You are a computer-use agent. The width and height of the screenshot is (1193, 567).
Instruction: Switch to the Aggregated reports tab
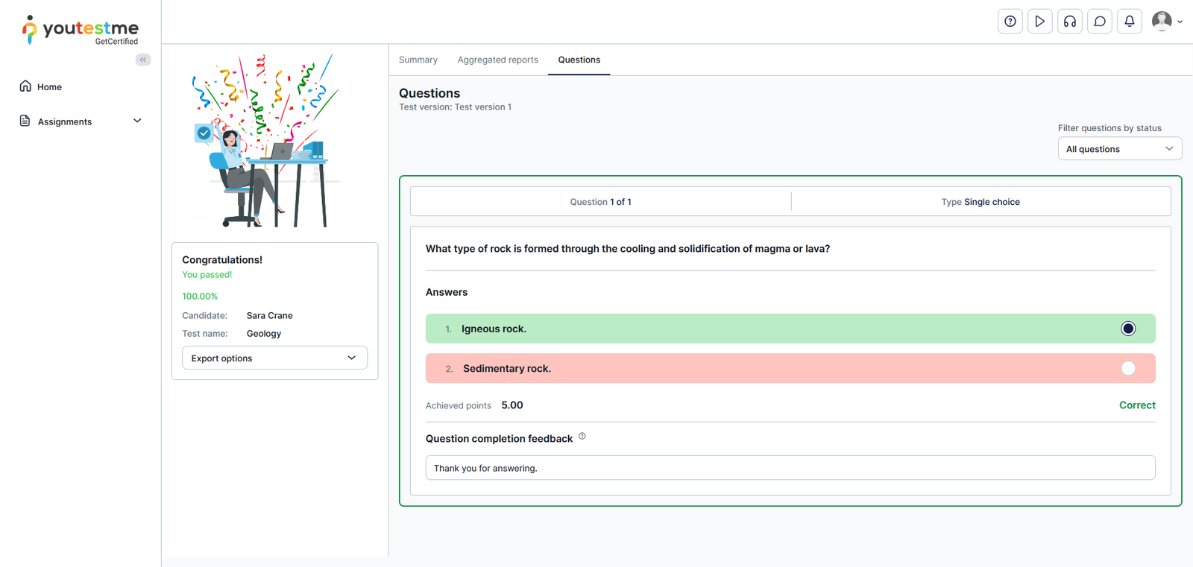point(497,60)
